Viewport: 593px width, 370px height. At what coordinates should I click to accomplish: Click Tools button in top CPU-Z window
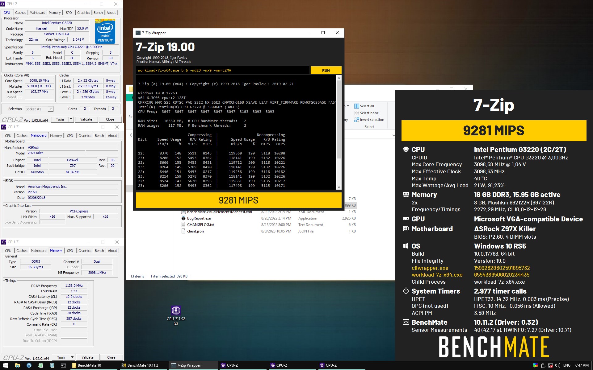pyautogui.click(x=60, y=119)
